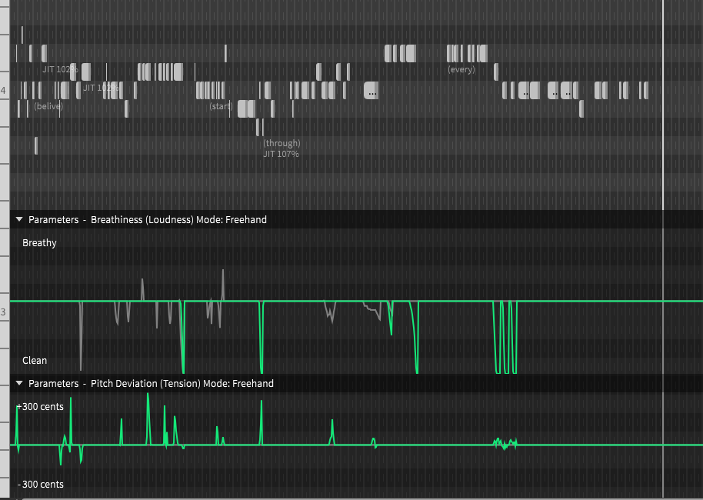
Task: Click the JIT 107% note label
Action: click(x=281, y=154)
